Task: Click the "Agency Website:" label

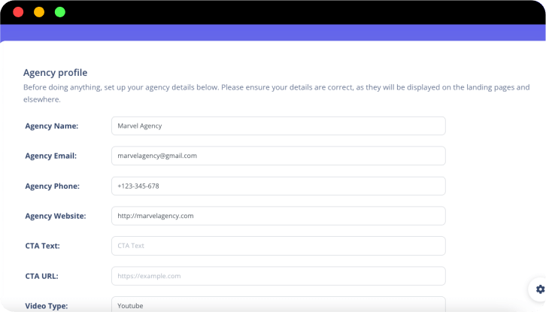Action: 55,216
